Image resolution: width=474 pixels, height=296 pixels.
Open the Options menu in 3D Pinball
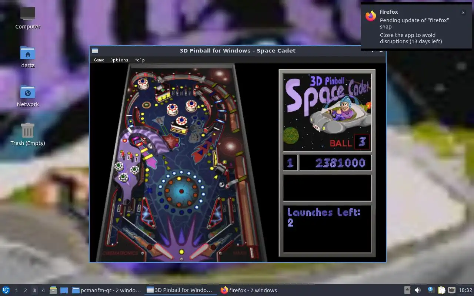[119, 60]
